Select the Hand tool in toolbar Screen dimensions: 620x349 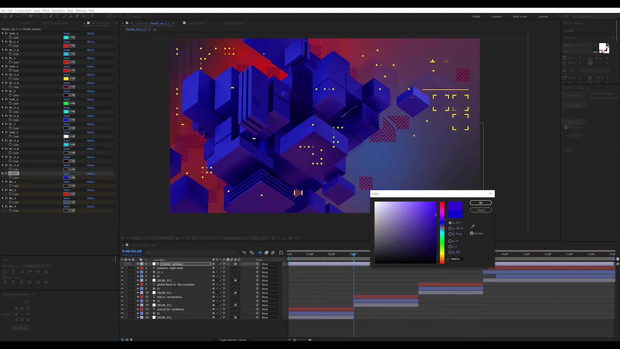click(x=11, y=16)
